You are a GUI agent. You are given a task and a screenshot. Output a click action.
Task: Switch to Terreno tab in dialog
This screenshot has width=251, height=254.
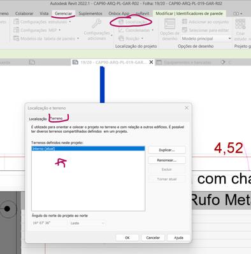point(57,119)
